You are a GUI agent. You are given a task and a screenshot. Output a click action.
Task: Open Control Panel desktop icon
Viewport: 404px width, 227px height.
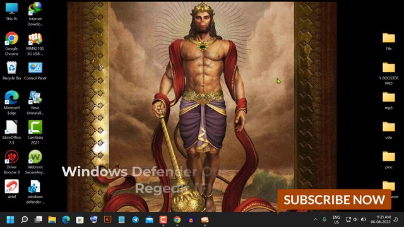(35, 71)
